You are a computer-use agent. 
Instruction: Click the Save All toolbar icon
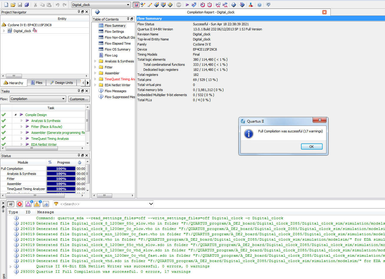click(27, 5)
